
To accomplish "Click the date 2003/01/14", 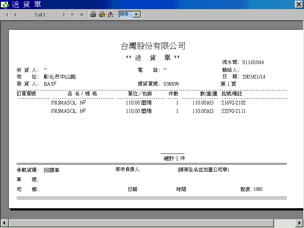I will click(253, 77).
